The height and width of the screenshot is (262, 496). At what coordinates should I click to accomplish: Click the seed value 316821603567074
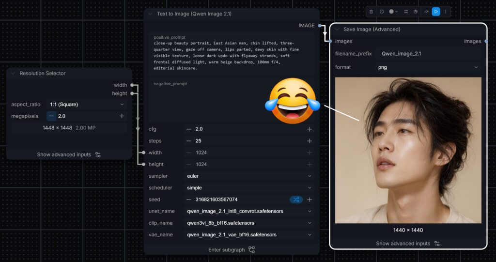217,200
